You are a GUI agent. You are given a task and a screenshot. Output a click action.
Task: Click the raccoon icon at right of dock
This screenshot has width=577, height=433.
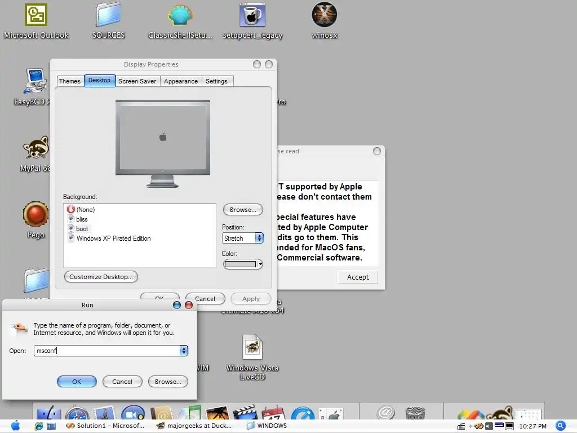click(501, 413)
